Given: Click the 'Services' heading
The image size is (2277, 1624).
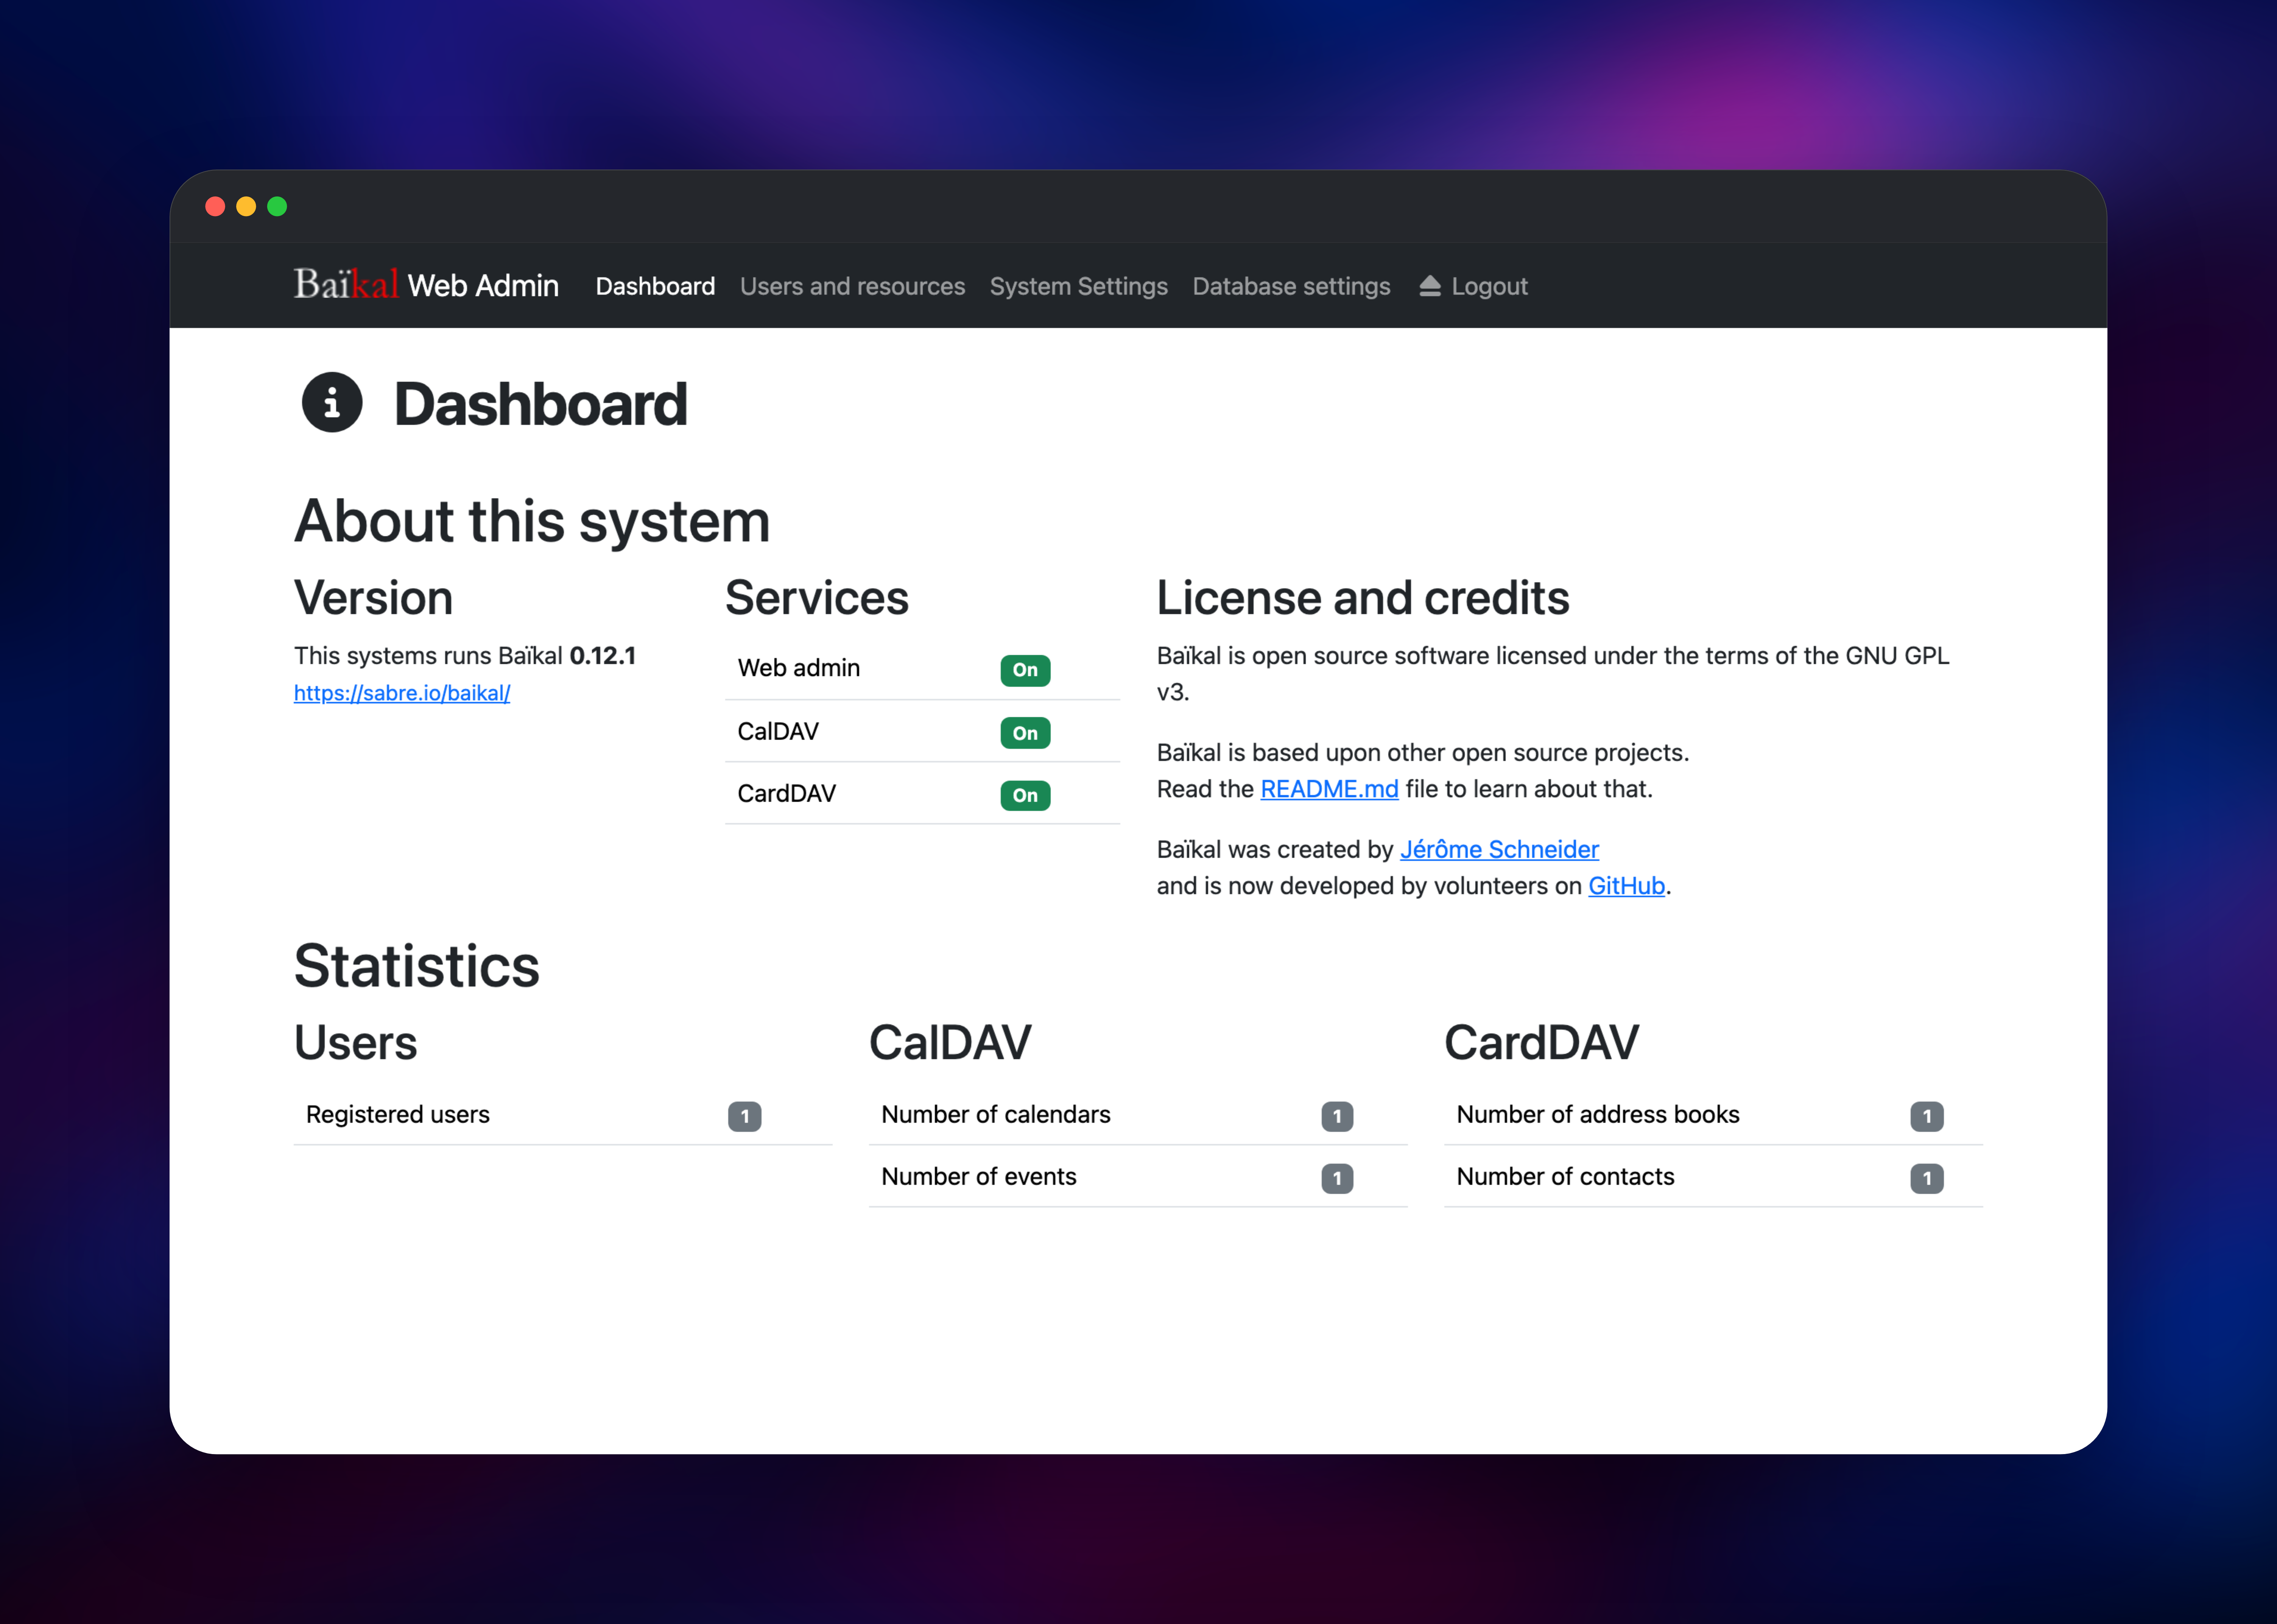Looking at the screenshot, I should 817,598.
